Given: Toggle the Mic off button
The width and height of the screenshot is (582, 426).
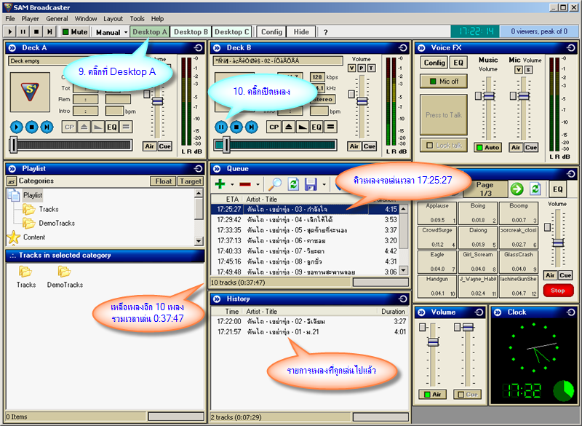Looking at the screenshot, I should point(444,82).
